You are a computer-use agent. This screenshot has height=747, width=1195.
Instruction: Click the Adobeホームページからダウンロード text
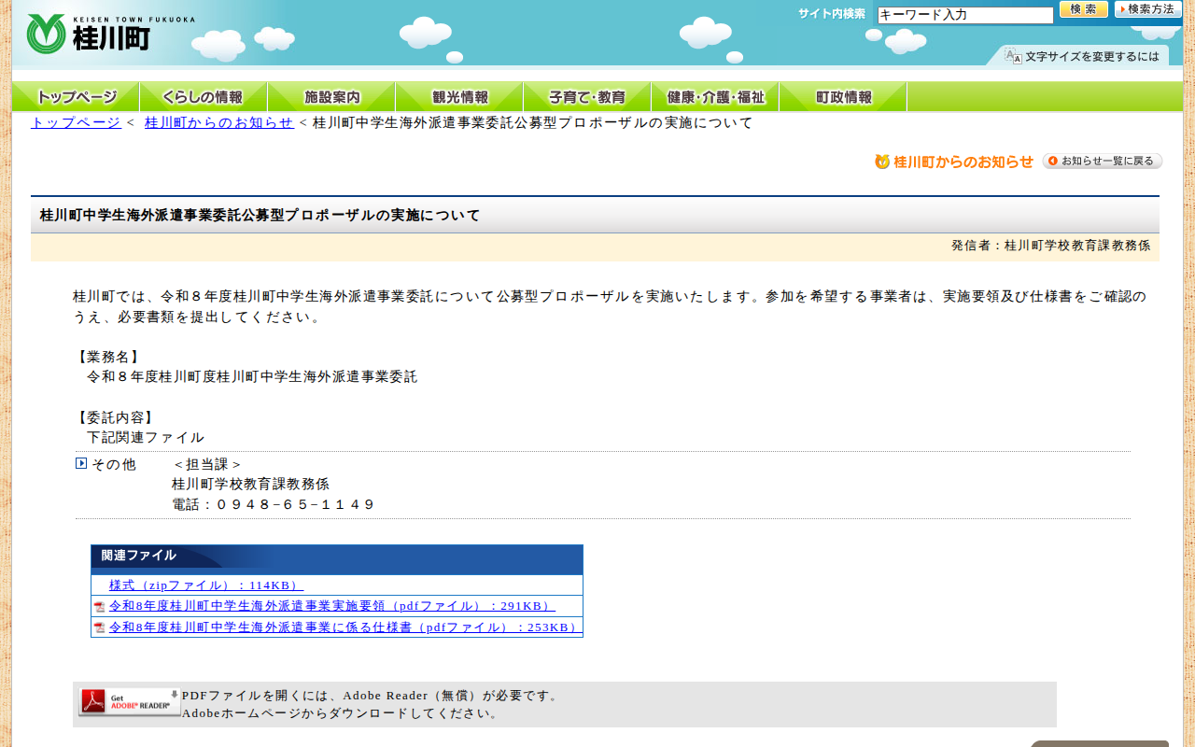[341, 713]
